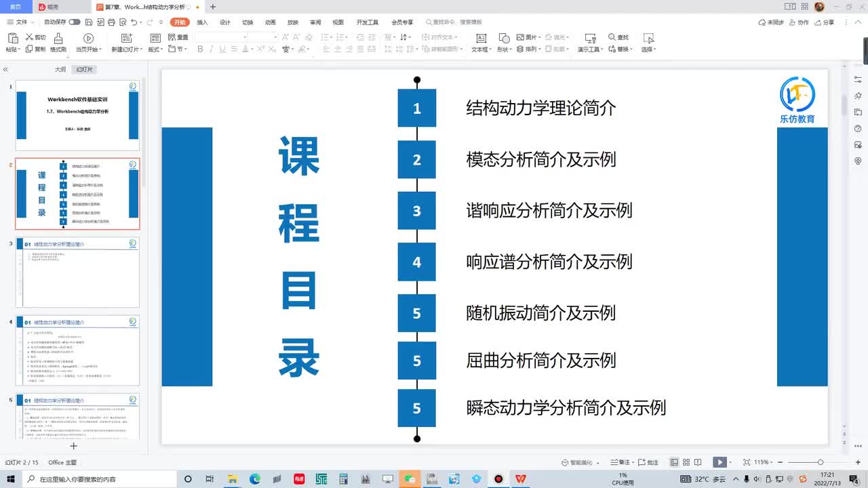The width and height of the screenshot is (868, 488).
Task: Open the 115% zoom level dropdown
Action: pos(762,462)
